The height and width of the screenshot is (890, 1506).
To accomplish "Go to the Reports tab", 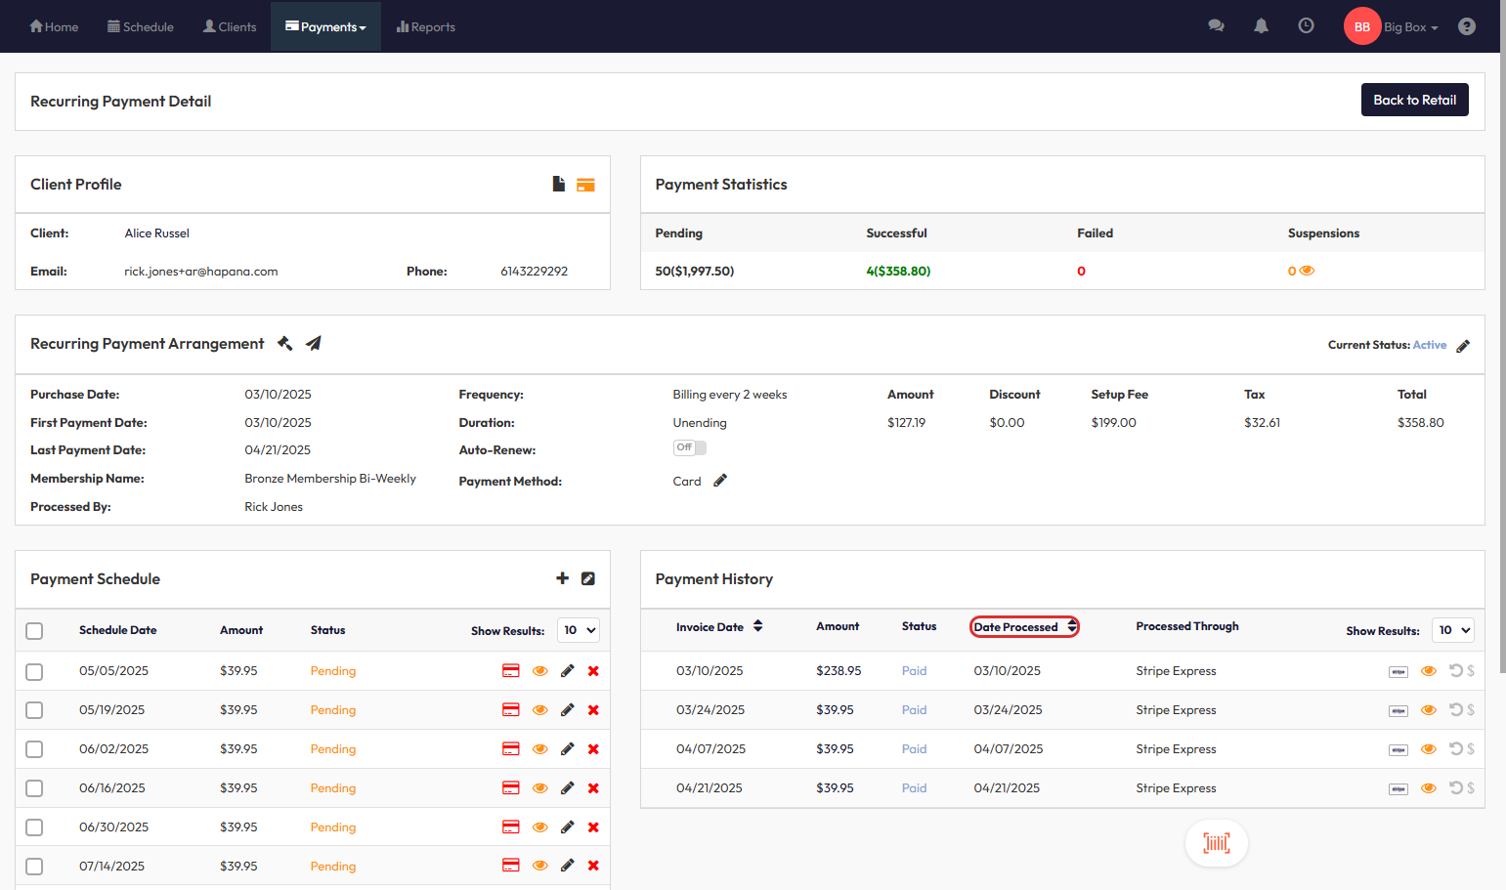I will (426, 27).
